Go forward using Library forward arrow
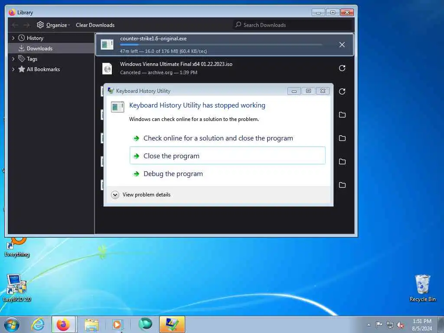 click(x=26, y=25)
